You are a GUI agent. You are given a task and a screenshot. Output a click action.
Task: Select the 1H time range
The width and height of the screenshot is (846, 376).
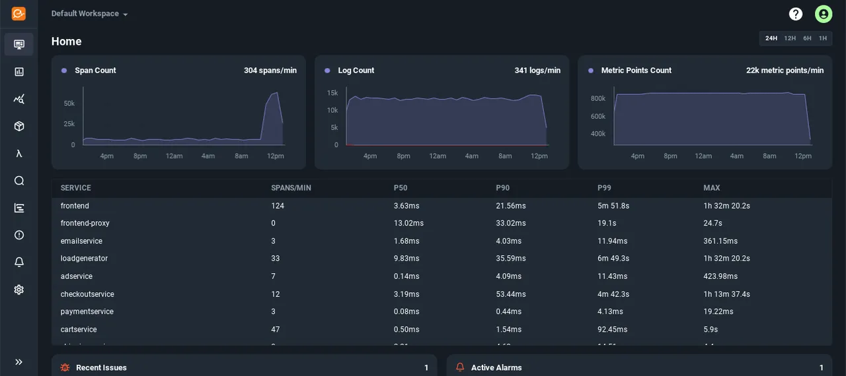pos(823,38)
